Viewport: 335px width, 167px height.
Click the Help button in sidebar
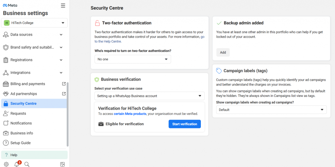click(x=34, y=155)
